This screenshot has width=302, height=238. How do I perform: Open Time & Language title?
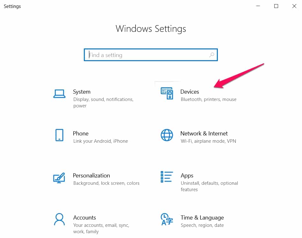(x=202, y=218)
